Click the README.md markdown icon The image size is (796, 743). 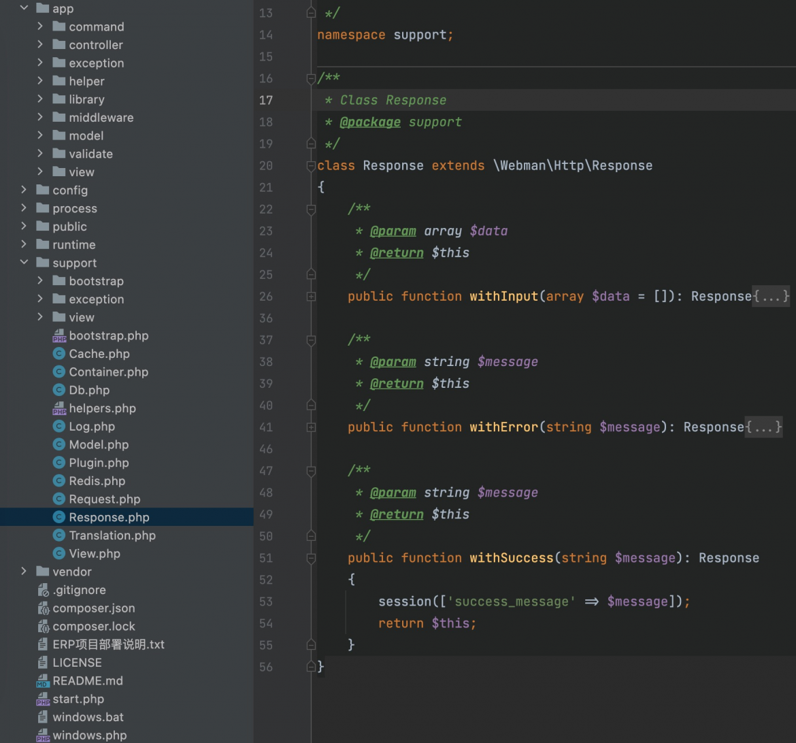pyautogui.click(x=43, y=680)
